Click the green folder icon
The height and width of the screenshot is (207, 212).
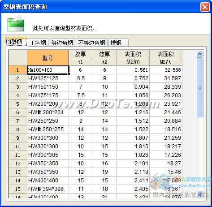tap(16, 24)
